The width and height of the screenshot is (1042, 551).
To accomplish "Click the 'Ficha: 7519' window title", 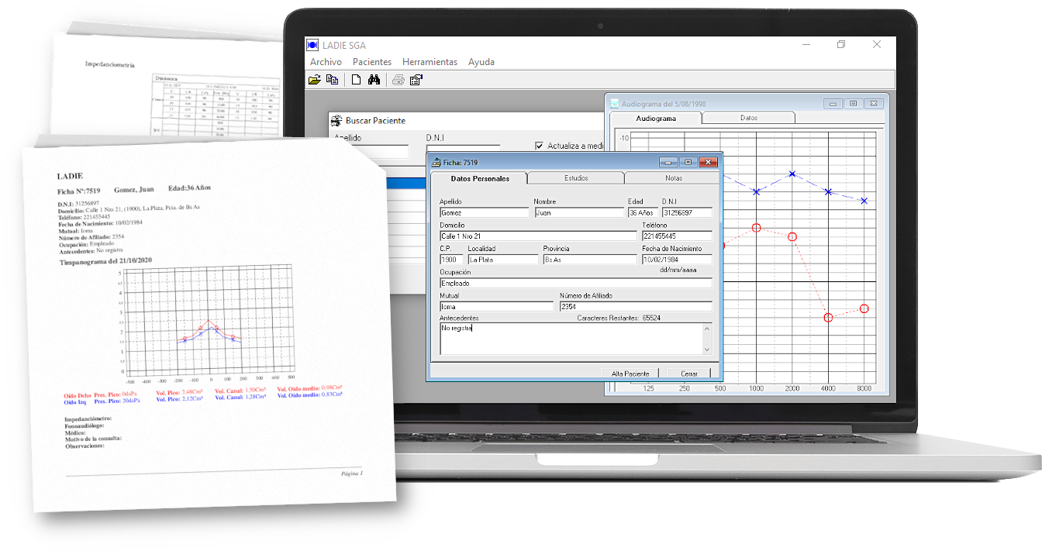I will tap(461, 163).
